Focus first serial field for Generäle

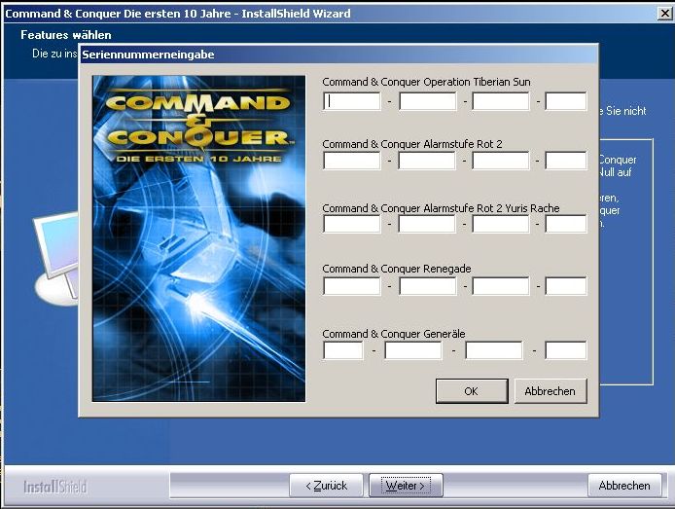[x=343, y=350]
